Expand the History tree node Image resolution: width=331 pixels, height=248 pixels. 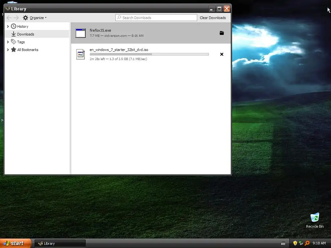8,26
